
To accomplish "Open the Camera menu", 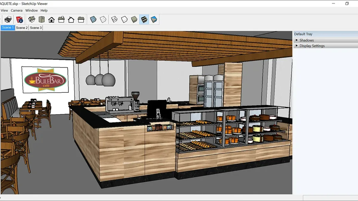I will tap(17, 10).
